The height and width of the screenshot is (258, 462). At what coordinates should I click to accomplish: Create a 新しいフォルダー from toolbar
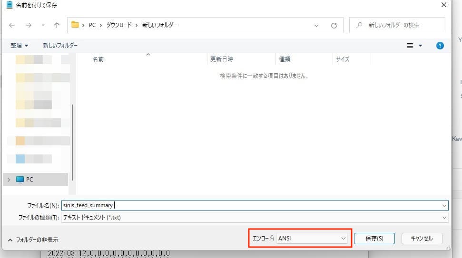pyautogui.click(x=60, y=45)
